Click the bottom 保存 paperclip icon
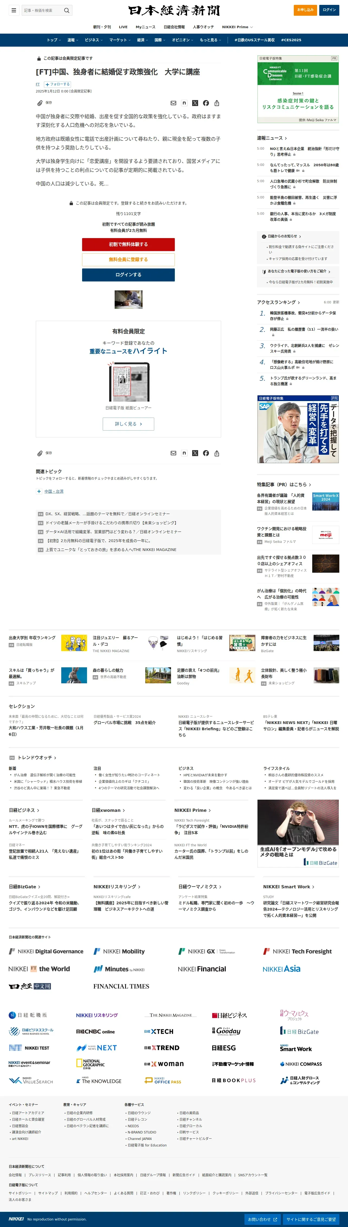The height and width of the screenshot is (1227, 348). point(40,453)
